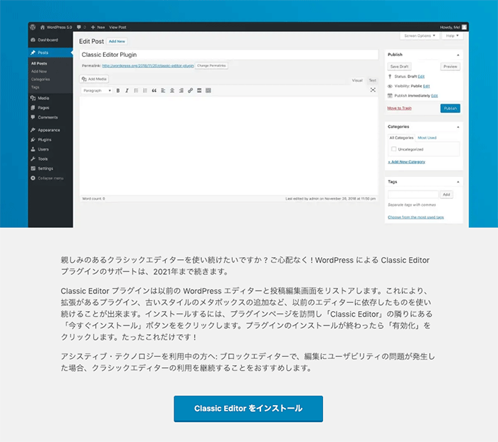This screenshot has width=498, height=442.
Task: Expand the Help dropdown
Action: tap(452, 36)
